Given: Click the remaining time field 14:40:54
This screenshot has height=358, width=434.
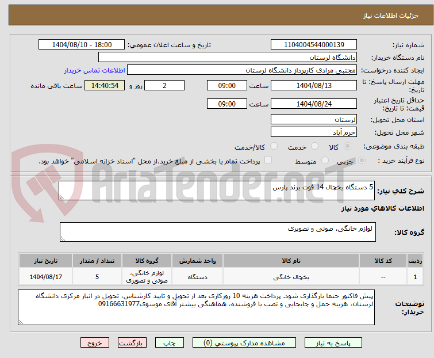Looking at the screenshot, I should [x=105, y=85].
